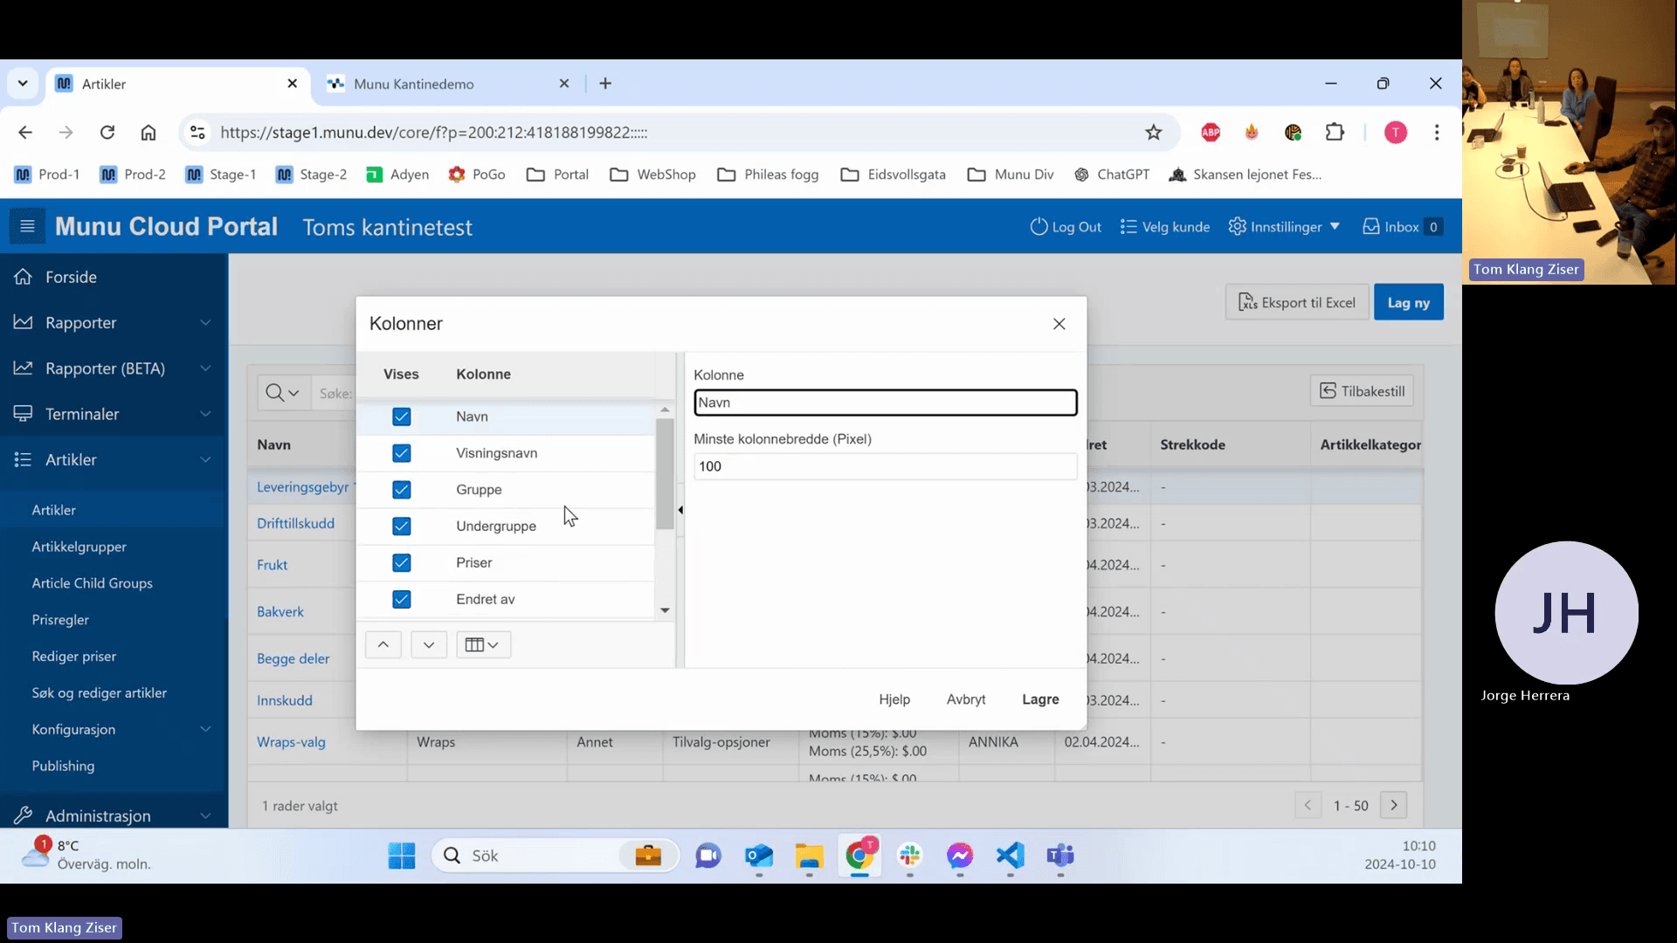This screenshot has height=943, width=1677.
Task: Click the column list scrollbar down arrow
Action: (x=665, y=610)
